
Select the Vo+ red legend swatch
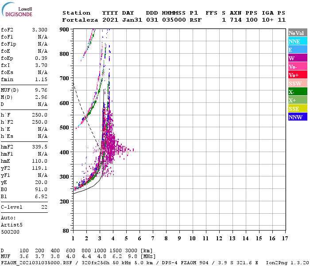coord(298,75)
